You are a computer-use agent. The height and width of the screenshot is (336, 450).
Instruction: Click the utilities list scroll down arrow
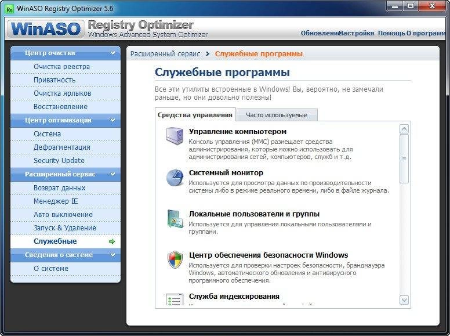tap(404, 300)
